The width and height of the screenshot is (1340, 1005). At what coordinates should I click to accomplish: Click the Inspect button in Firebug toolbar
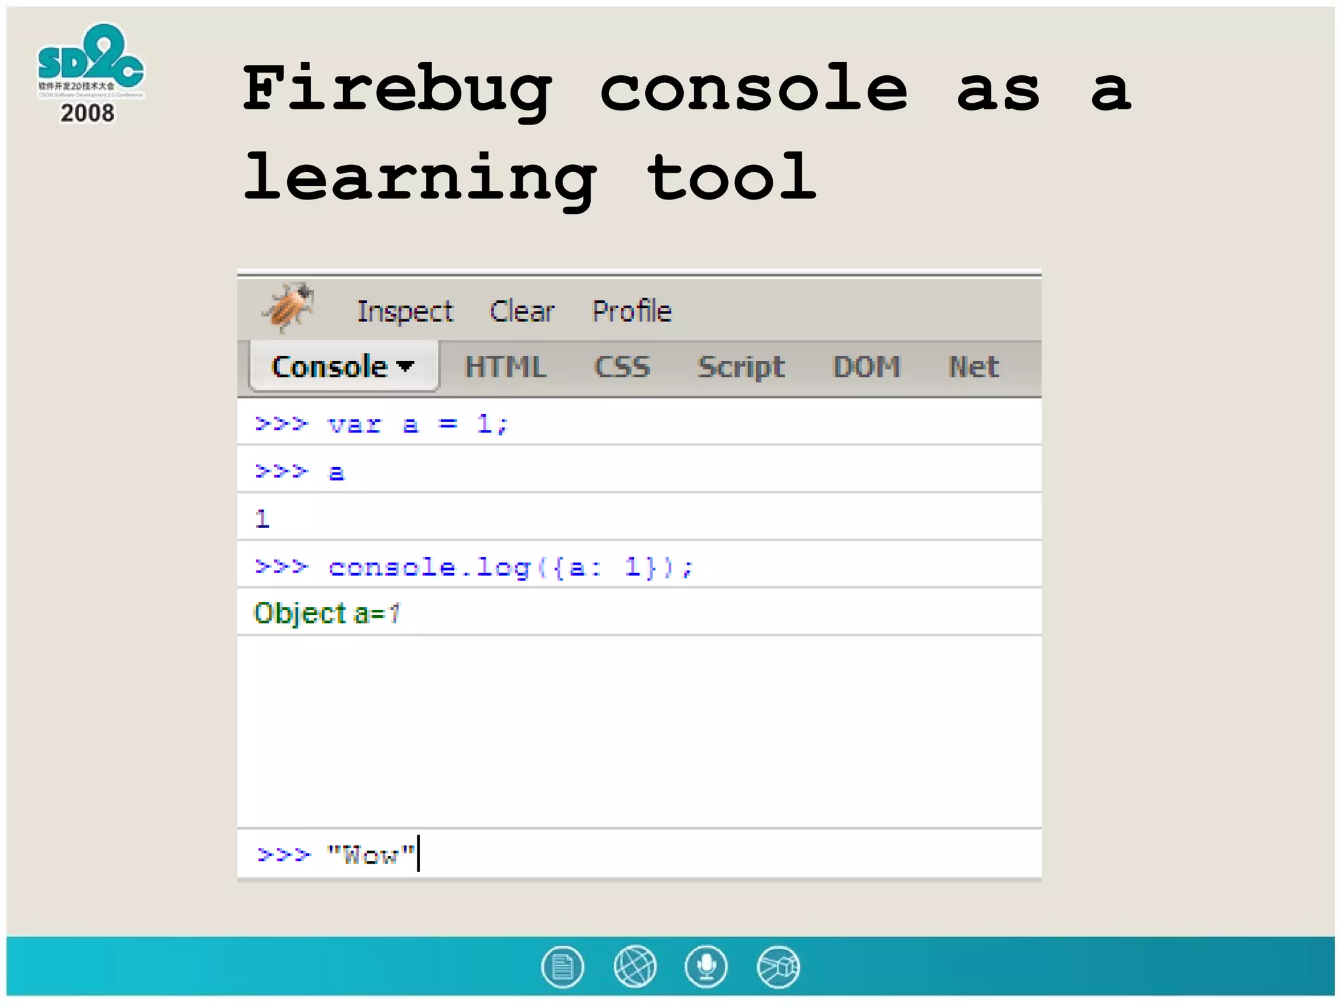405,311
